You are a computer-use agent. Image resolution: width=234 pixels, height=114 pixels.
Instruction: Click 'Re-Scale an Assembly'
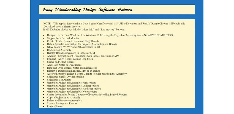click(x=59, y=50)
